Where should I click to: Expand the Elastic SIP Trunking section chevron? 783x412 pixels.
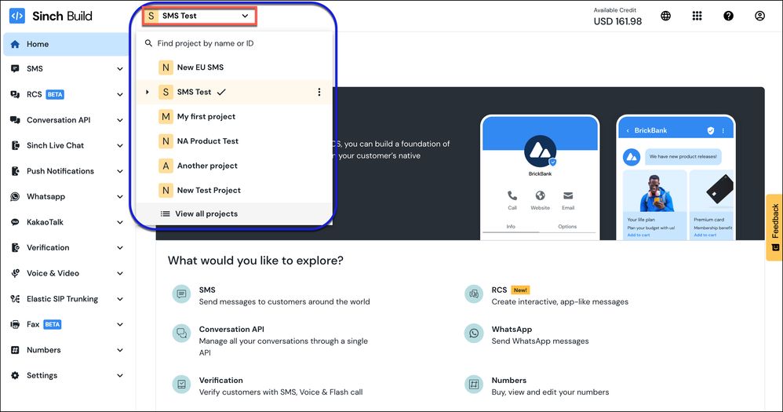120,299
